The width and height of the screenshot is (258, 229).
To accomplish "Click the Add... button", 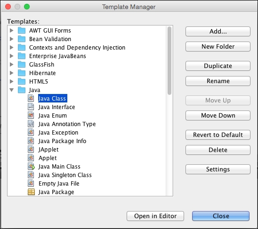I will 218,31.
